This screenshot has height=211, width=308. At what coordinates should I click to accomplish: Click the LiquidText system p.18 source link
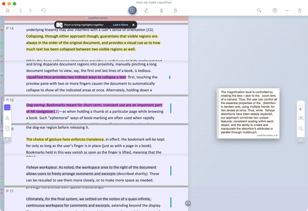(x=267, y=136)
